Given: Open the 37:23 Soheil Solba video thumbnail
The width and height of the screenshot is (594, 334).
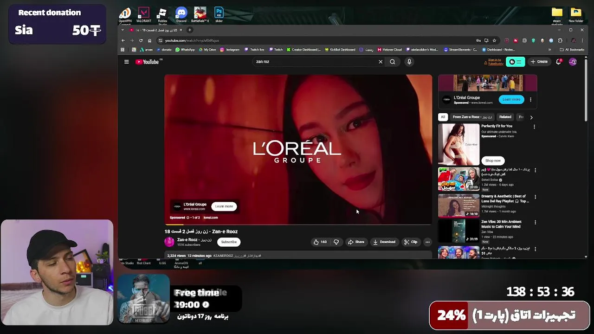Looking at the screenshot, I should 458,179.
